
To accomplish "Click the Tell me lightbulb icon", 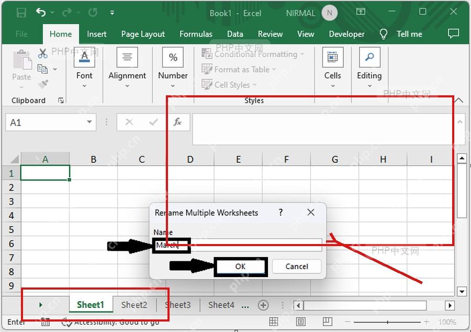I will 383,34.
